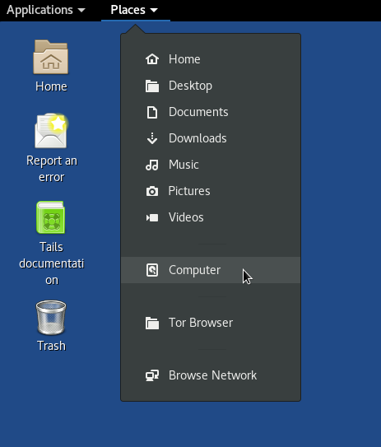
Task: Select Browse Network menu entry
Action: tap(211, 375)
